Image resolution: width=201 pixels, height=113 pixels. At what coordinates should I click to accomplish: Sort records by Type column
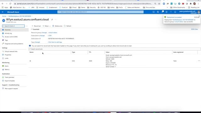[x=73, y=52]
